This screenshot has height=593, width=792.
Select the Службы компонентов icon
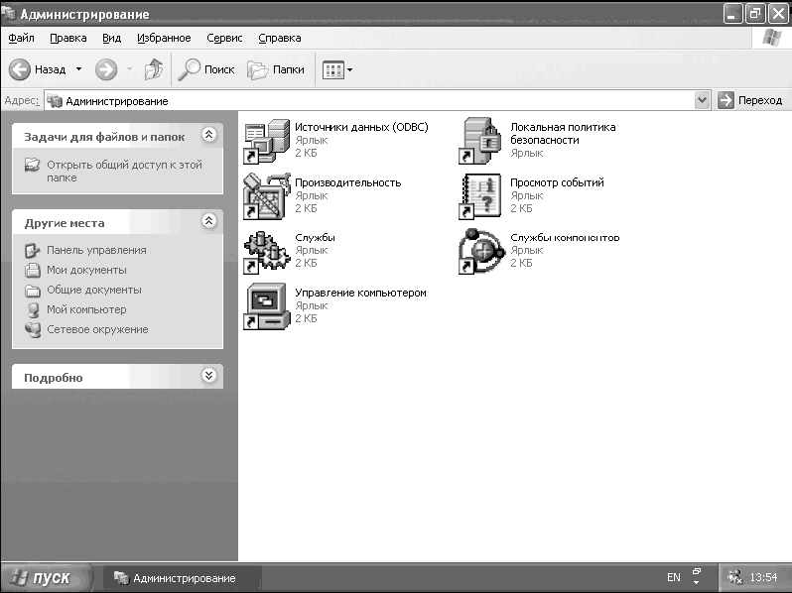click(x=480, y=252)
